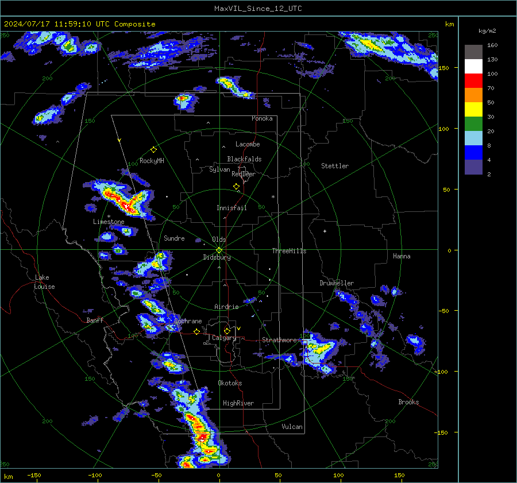
Task: Pick the purple 2-4 legend swatch
Action: [x=473, y=167]
